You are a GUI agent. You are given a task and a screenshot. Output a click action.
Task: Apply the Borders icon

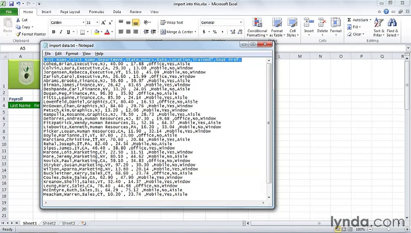point(83,32)
